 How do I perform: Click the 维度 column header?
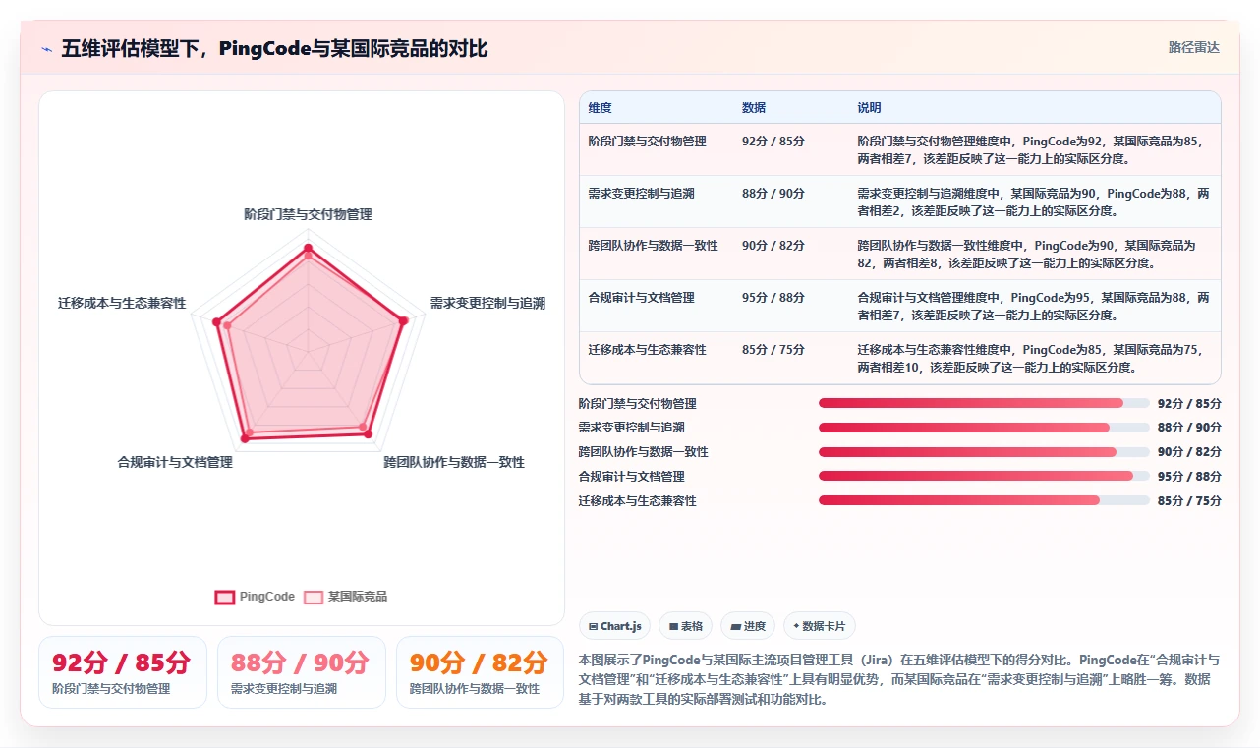tap(600, 108)
